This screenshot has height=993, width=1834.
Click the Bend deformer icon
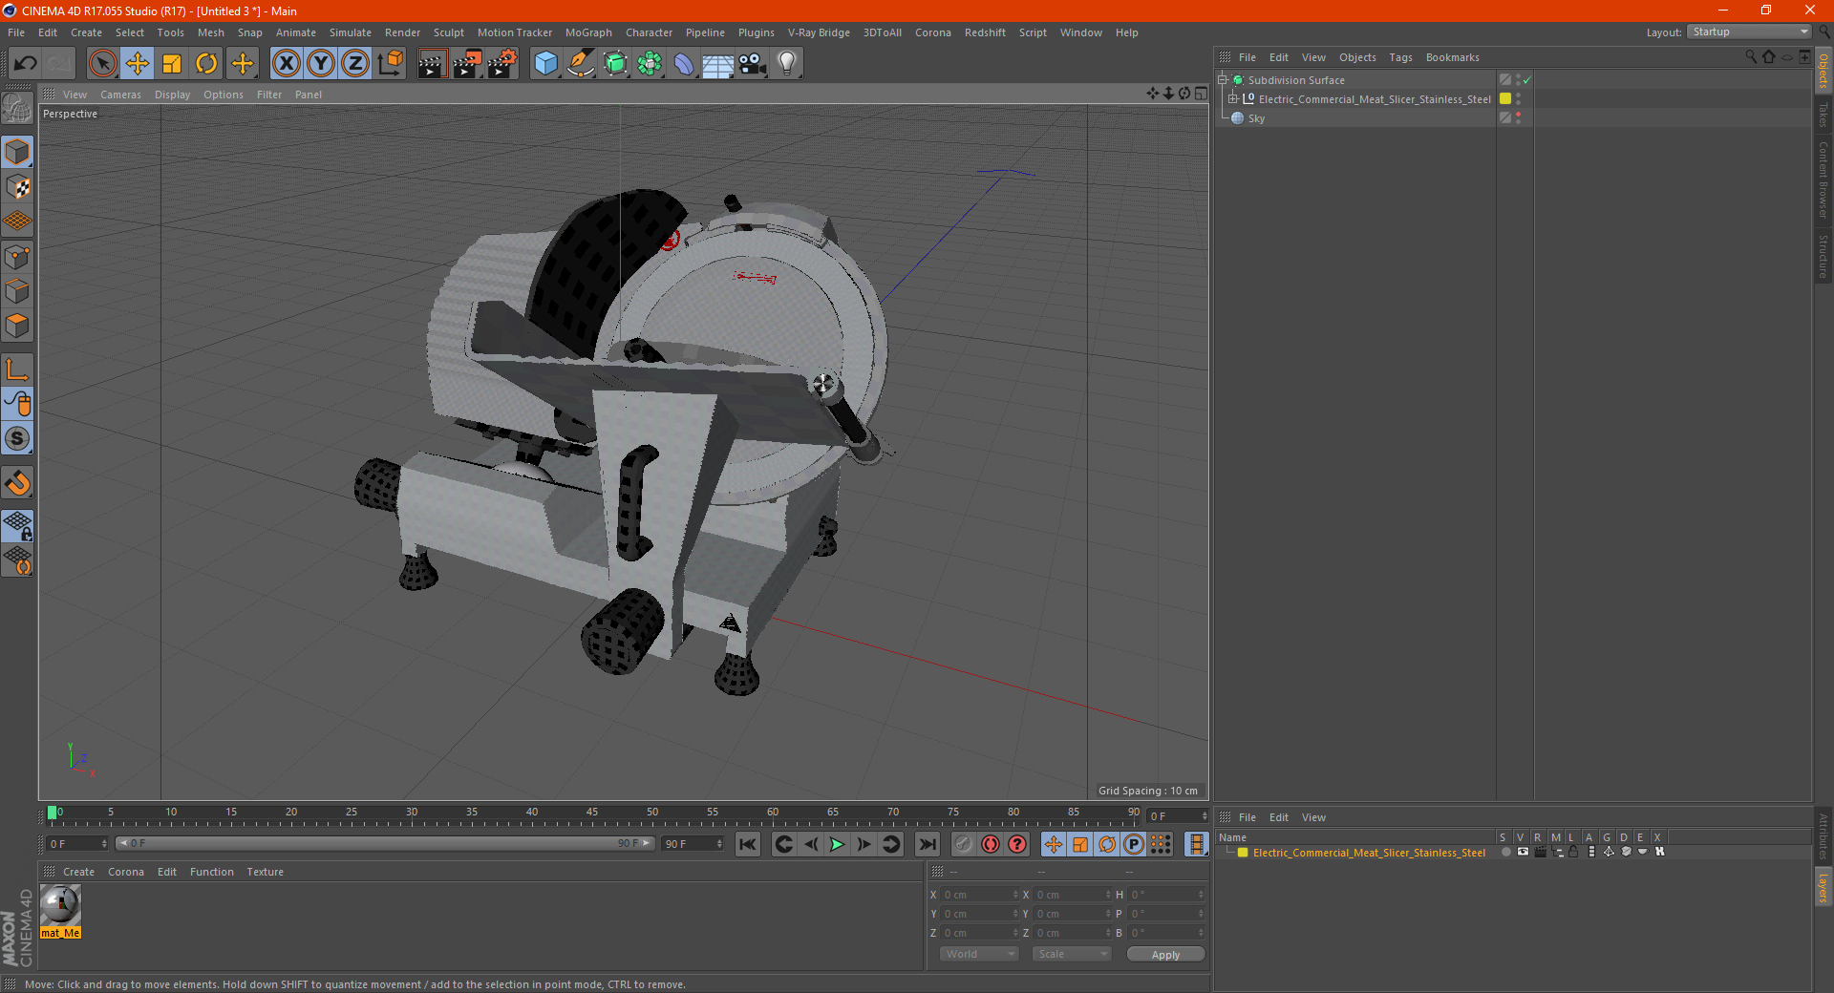coord(684,64)
